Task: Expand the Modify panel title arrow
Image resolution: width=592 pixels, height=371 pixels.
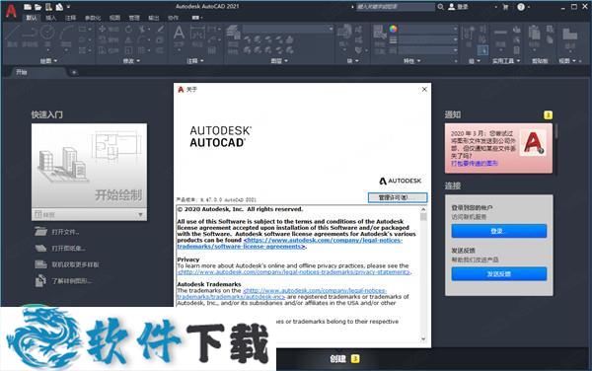Action: point(138,61)
